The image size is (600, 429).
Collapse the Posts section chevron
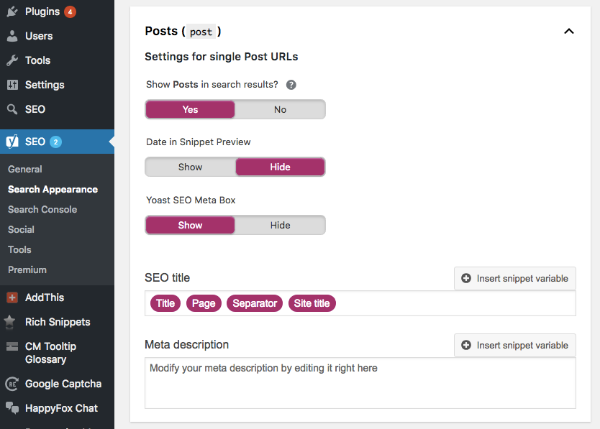(569, 32)
